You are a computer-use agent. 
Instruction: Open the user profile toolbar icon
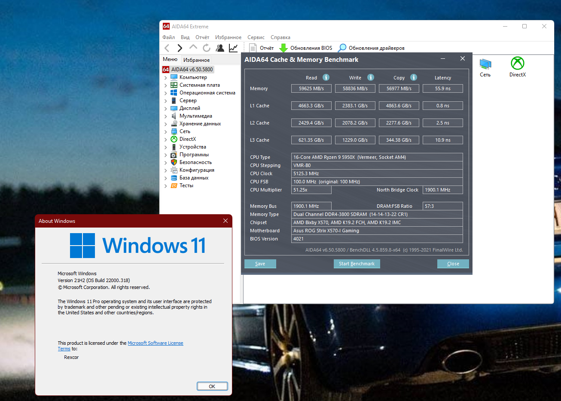point(220,48)
